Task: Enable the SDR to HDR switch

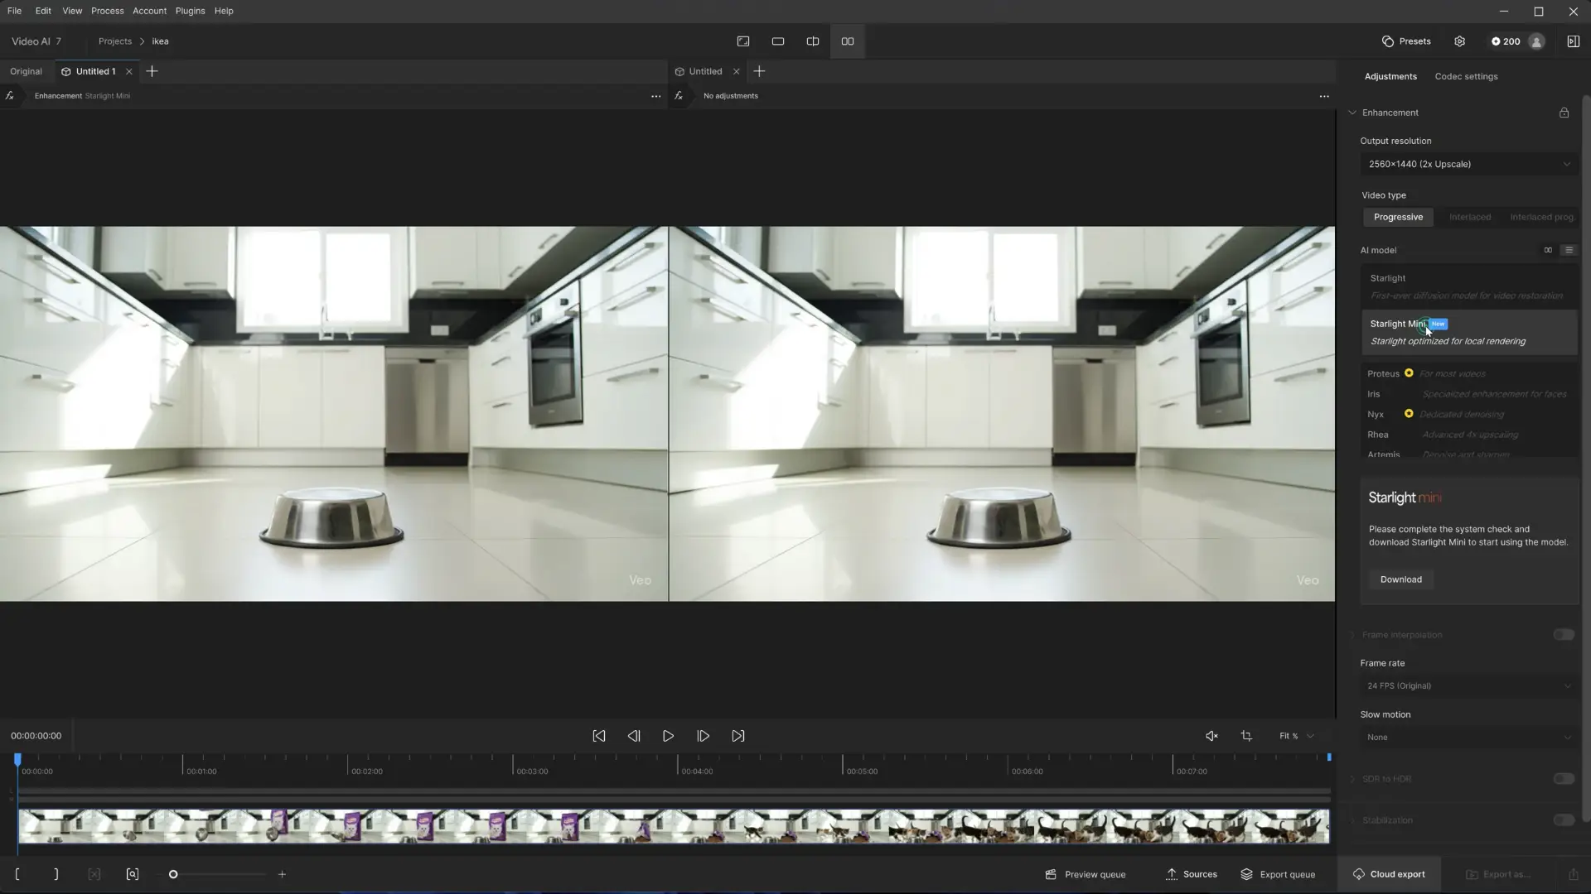Action: pos(1563,779)
